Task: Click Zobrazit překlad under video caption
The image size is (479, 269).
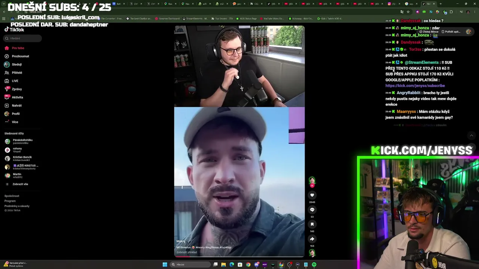Action: (x=187, y=252)
